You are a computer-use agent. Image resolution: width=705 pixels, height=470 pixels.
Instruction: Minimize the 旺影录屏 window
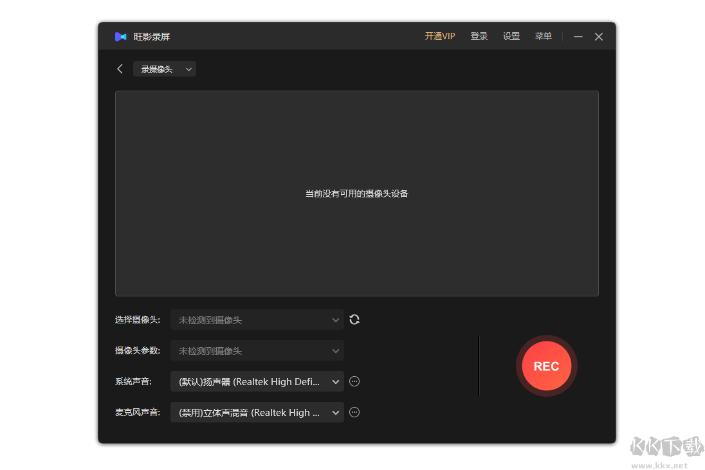pos(578,37)
